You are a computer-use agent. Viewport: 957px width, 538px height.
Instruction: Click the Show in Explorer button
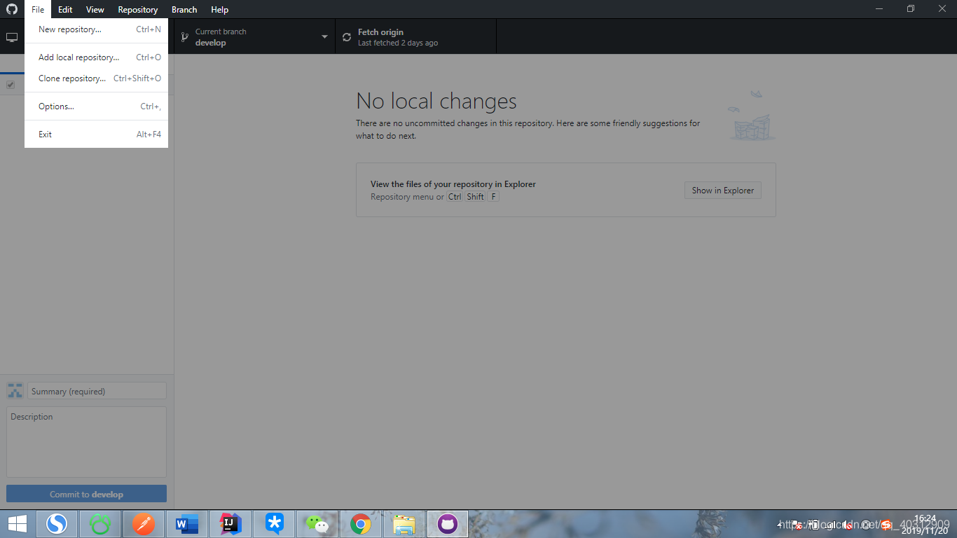point(723,190)
